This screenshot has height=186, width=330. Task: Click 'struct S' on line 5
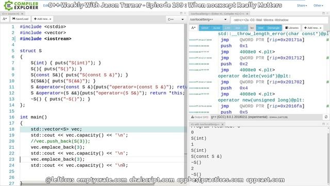pyautogui.click(x=31, y=51)
